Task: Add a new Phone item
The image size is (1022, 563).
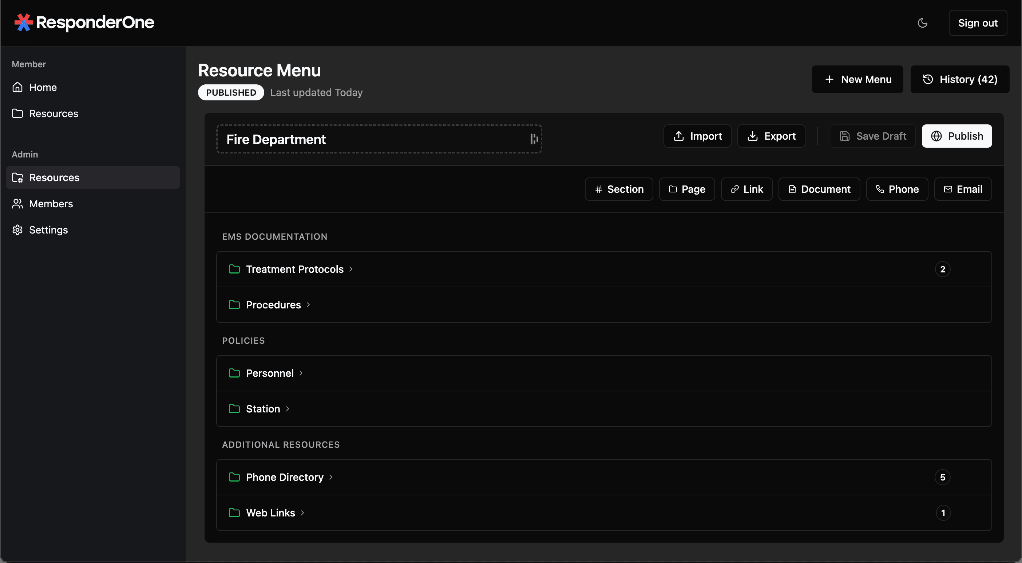Action: click(897, 189)
